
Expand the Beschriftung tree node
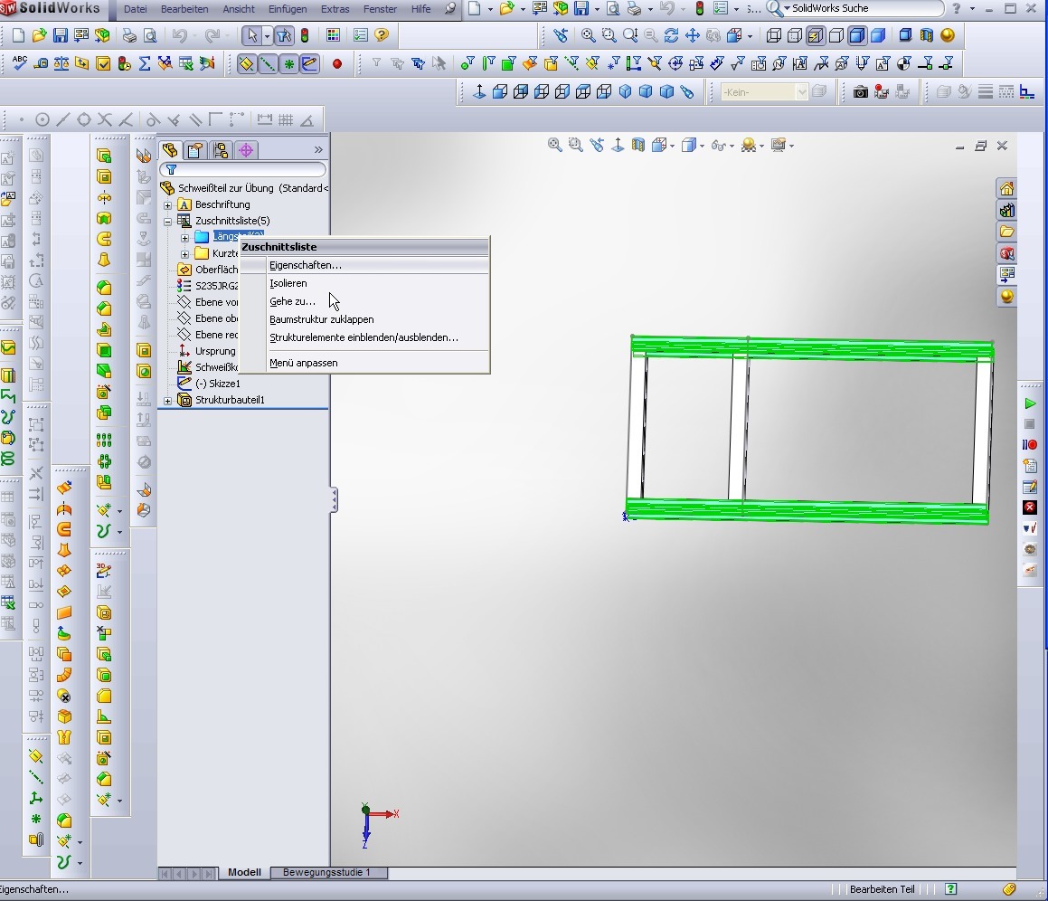168,205
